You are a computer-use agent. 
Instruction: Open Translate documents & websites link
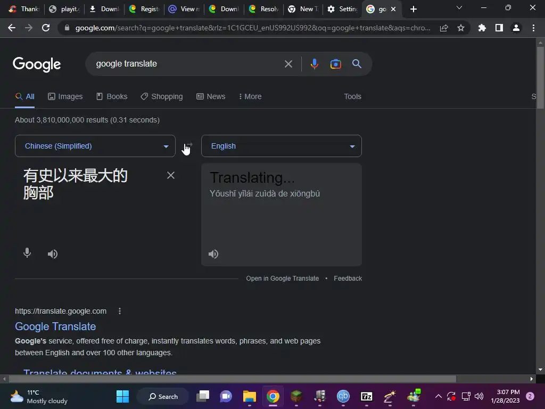tap(100, 371)
